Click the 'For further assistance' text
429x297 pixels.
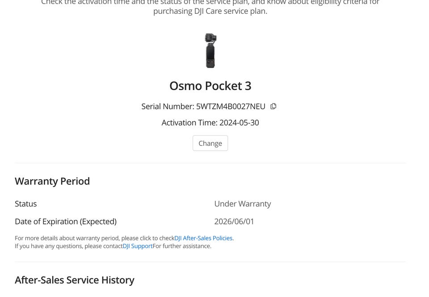pos(182,246)
